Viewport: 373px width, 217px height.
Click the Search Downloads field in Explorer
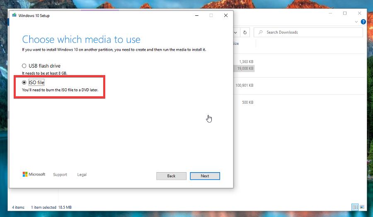point(308,32)
